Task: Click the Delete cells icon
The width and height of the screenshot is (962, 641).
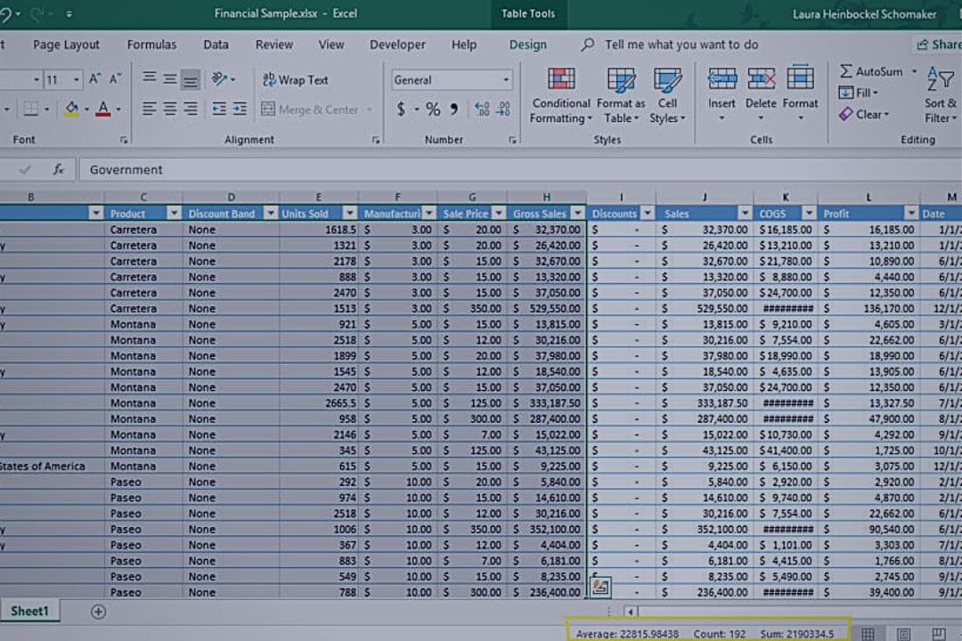Action: click(760, 96)
